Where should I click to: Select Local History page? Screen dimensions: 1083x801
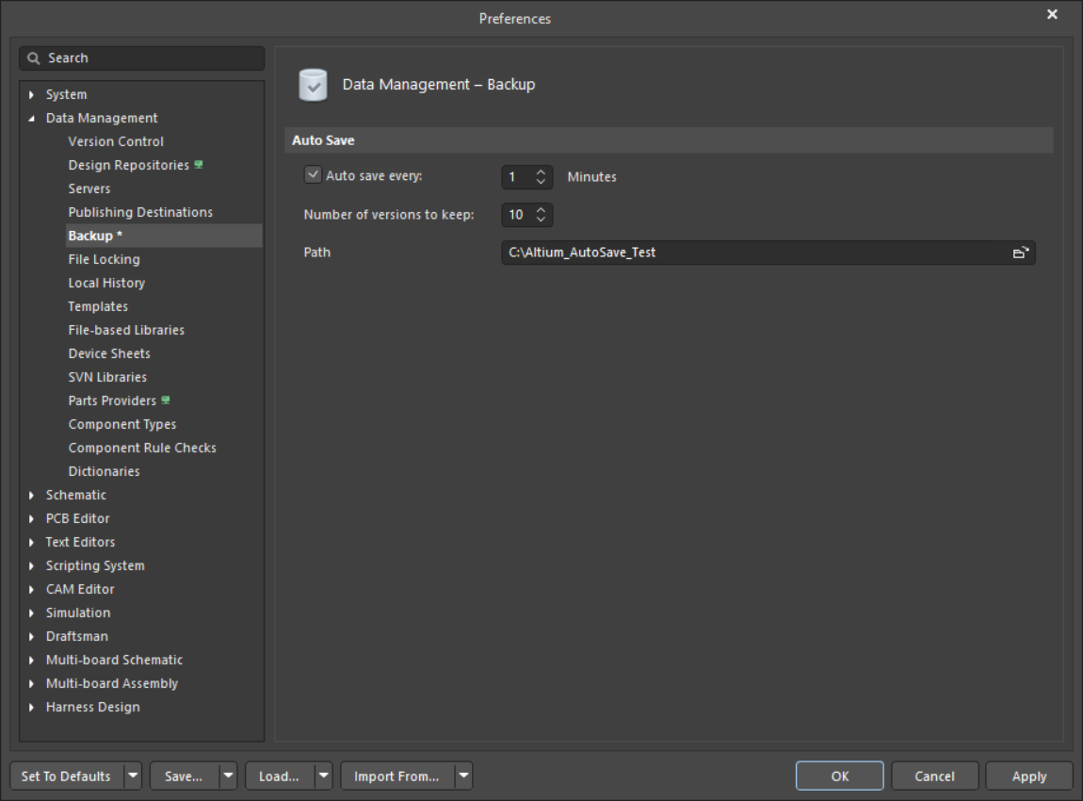point(106,283)
